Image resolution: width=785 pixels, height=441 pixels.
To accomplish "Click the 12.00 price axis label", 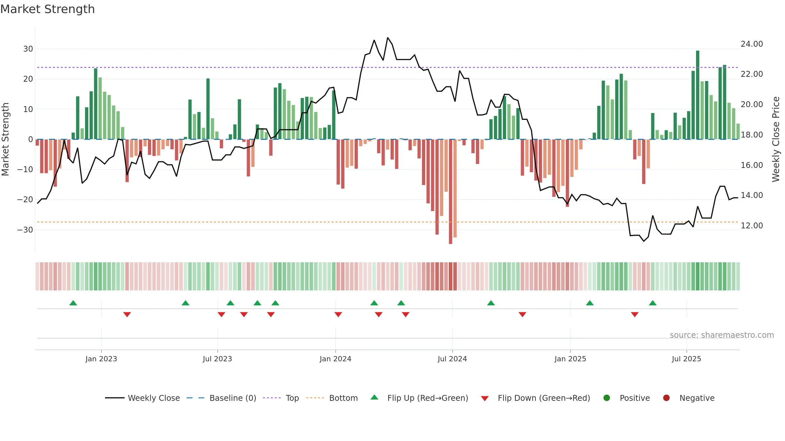I will point(752,226).
